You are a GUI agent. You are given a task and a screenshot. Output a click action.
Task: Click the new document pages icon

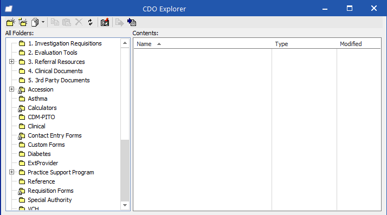(35, 22)
